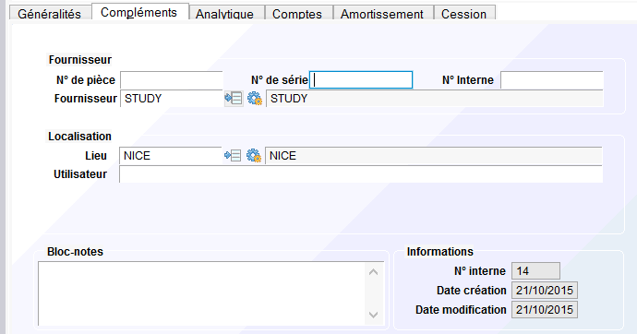
Task: Open the Fournisseur lookup list icon
Action: pyautogui.click(x=234, y=98)
